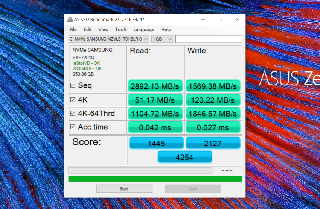Click the Seq read result 2892.13 MB/s
The image size is (320, 209).
pyautogui.click(x=155, y=86)
